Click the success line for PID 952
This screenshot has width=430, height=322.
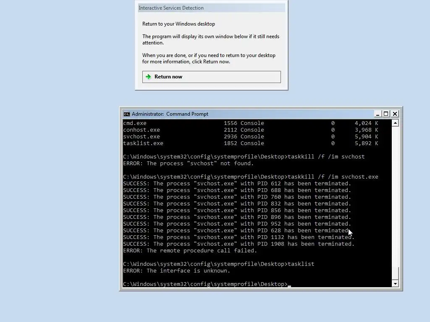click(237, 224)
